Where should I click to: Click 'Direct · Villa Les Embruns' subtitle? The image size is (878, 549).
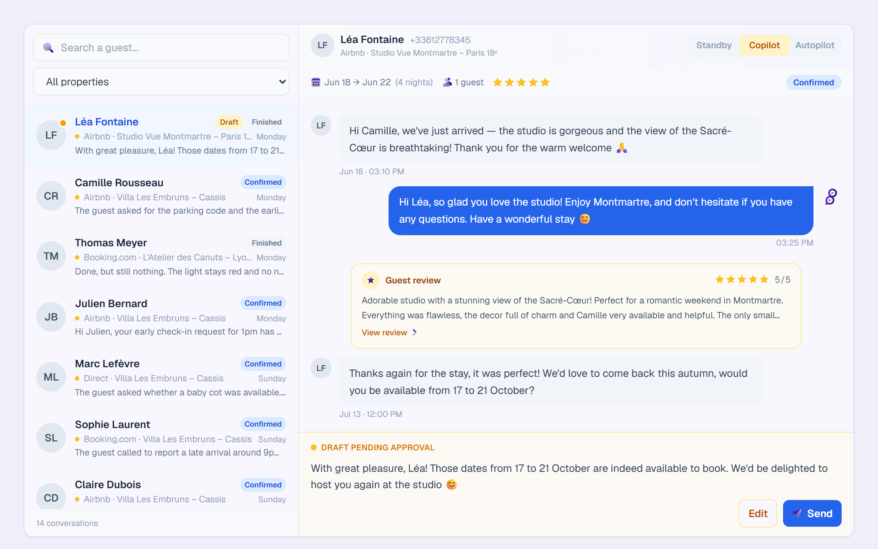coord(154,378)
